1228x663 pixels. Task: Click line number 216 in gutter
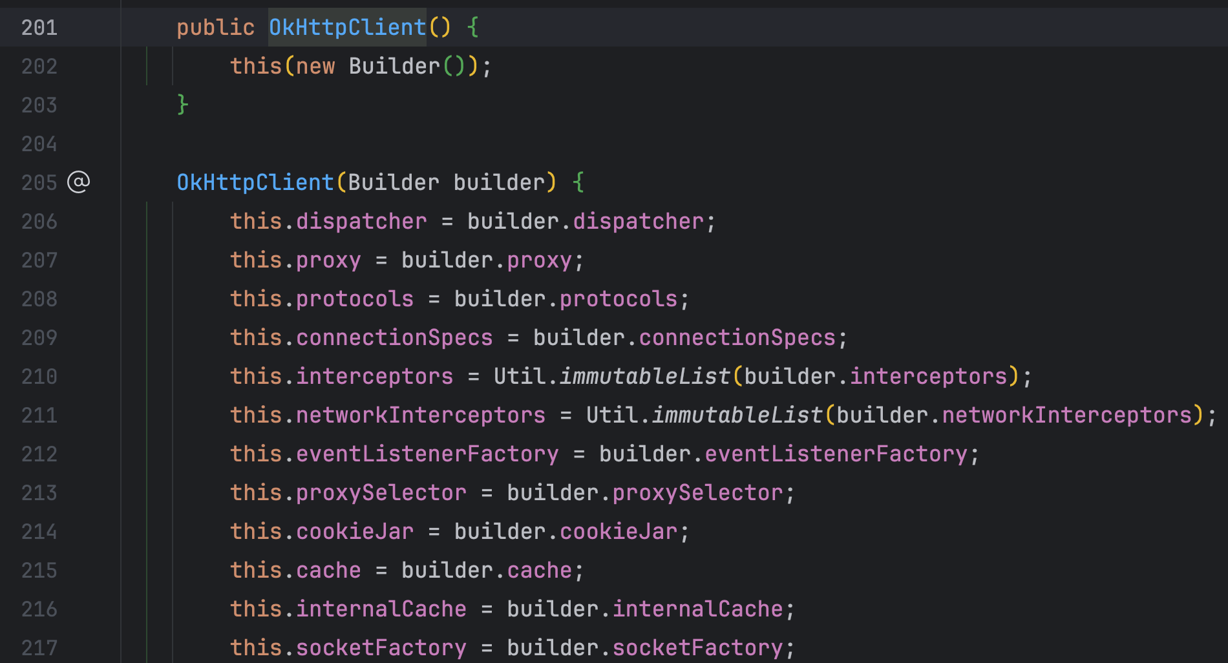click(x=39, y=609)
